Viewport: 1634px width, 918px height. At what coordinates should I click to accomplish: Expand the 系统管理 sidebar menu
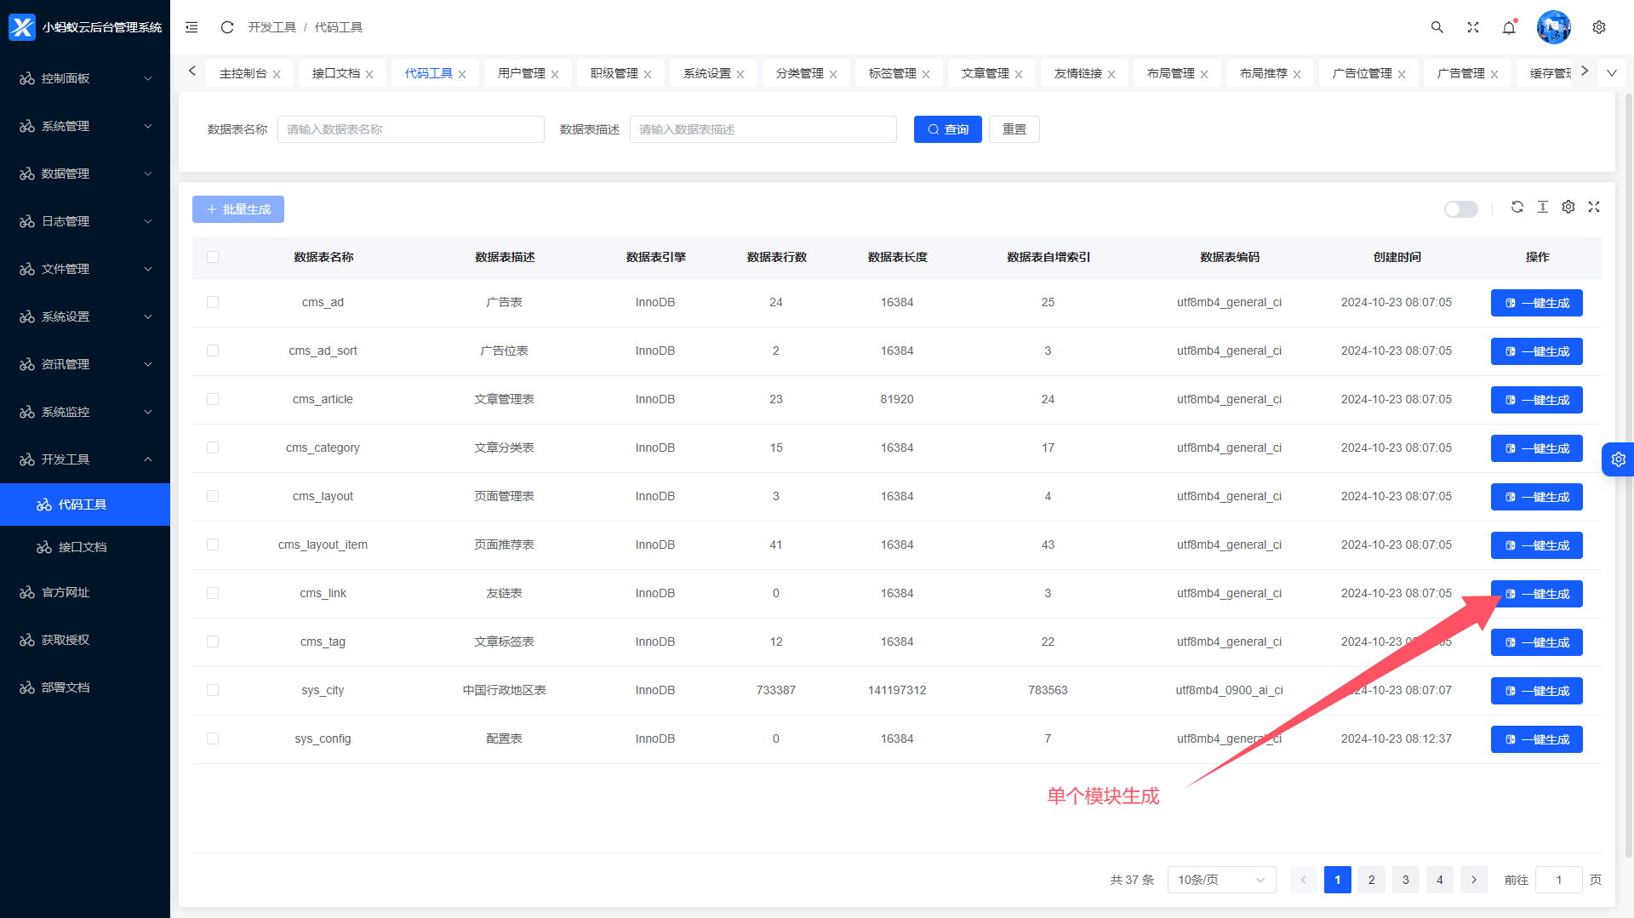tap(85, 126)
